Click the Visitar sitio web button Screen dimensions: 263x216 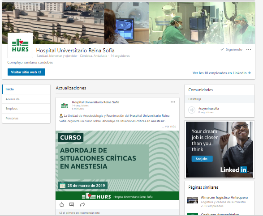26,72
